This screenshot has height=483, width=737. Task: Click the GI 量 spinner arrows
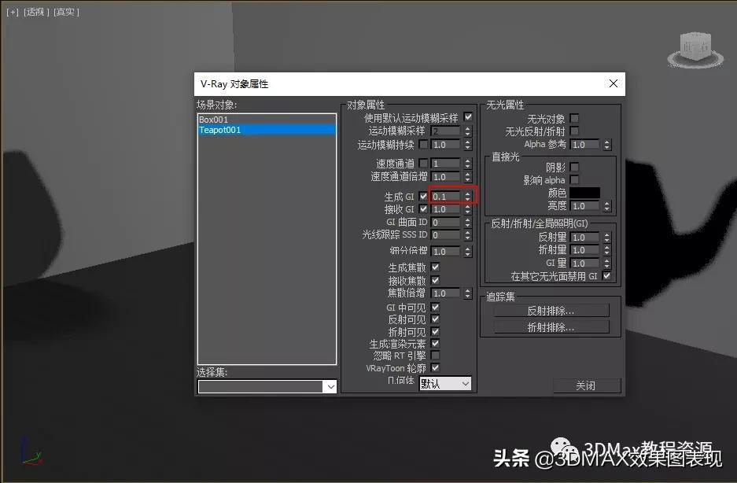(606, 264)
